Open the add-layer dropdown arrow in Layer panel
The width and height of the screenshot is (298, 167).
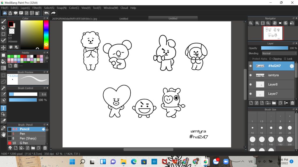tap(269, 104)
